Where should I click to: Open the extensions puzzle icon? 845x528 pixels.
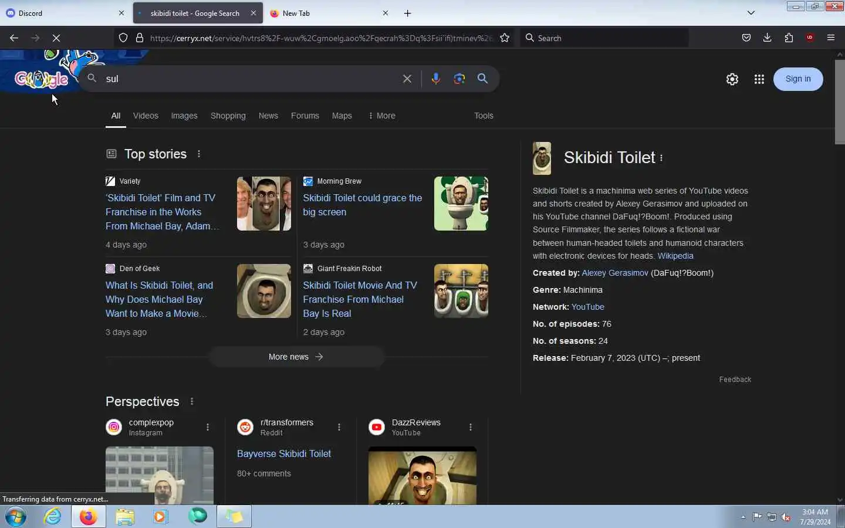click(x=789, y=38)
